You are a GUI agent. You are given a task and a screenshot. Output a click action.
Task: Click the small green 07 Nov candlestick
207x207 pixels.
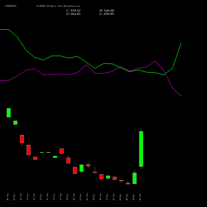pos(15,123)
